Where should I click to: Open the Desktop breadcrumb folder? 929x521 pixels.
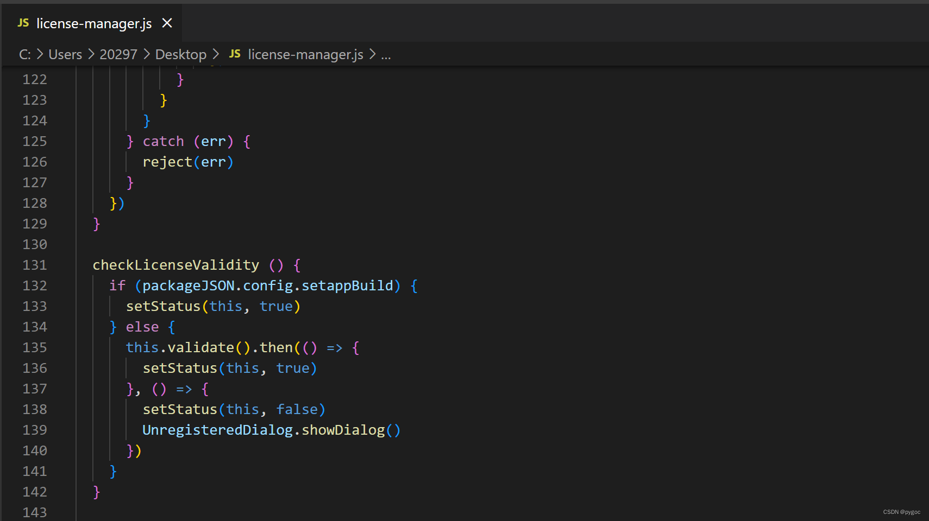[181, 55]
